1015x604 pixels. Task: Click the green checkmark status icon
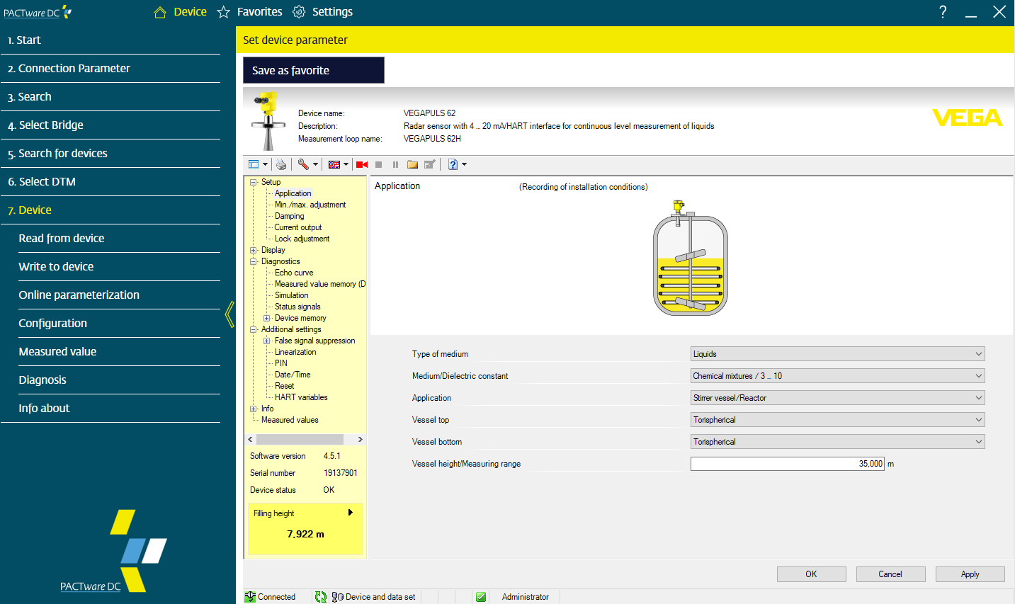tap(481, 597)
